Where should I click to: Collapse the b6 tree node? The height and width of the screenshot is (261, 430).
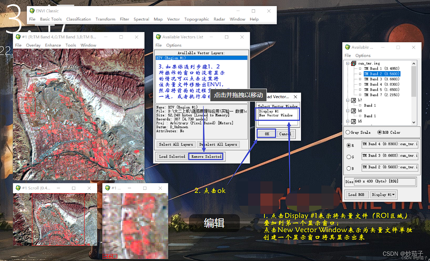tap(348, 111)
